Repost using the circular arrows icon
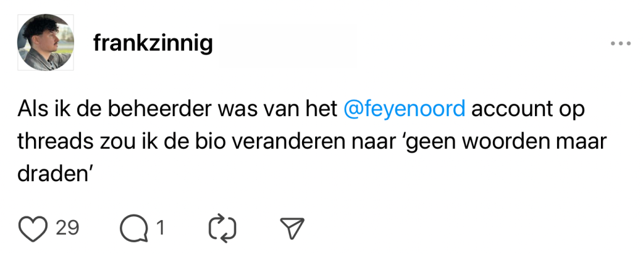Screen dimensions: 643x254 click(223, 229)
